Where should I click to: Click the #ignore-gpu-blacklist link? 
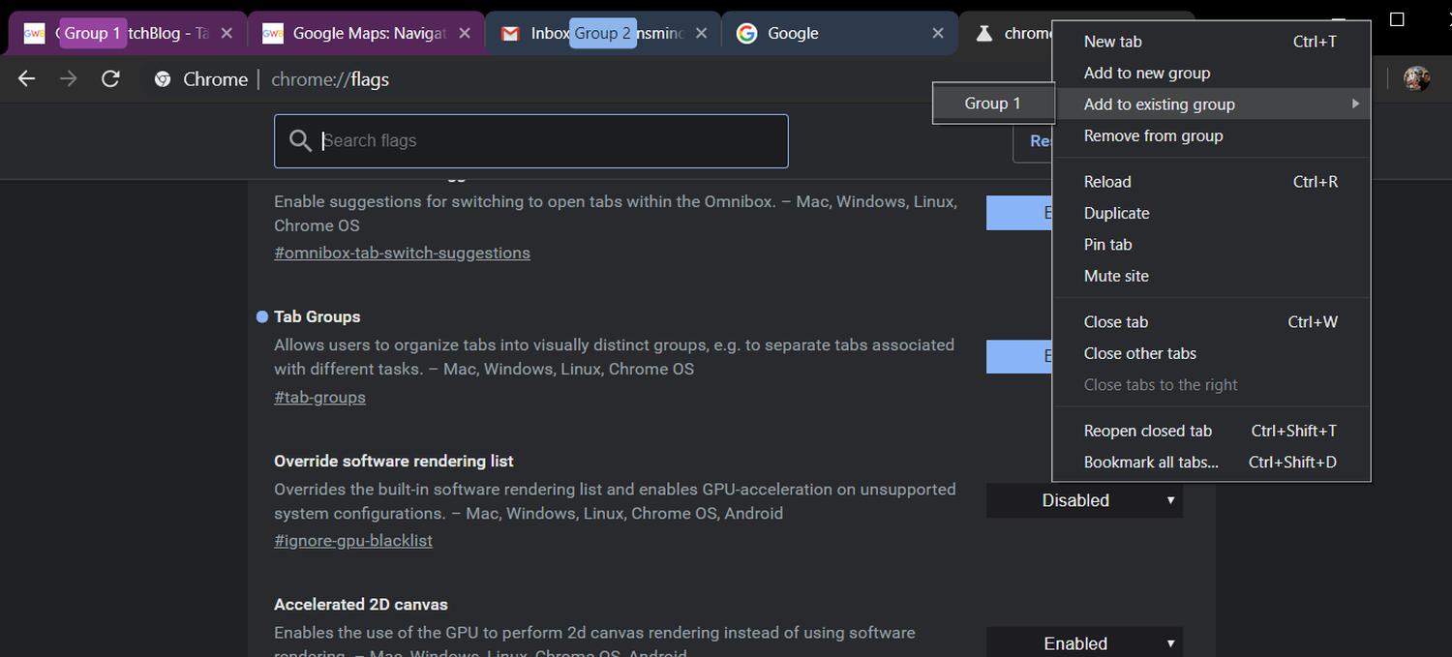(352, 541)
